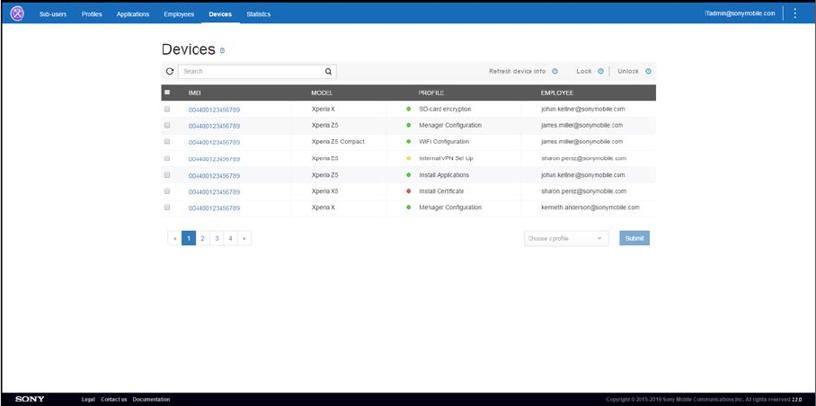The image size is (816, 406).
Task: Click the Lock action
Action: point(584,71)
